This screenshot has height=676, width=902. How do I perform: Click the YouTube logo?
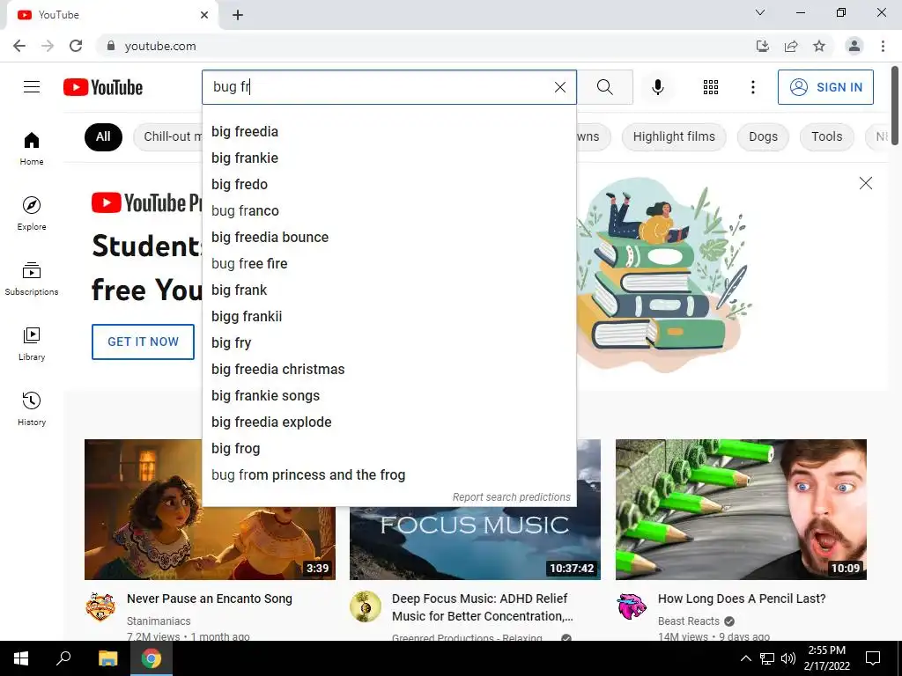pos(103,87)
